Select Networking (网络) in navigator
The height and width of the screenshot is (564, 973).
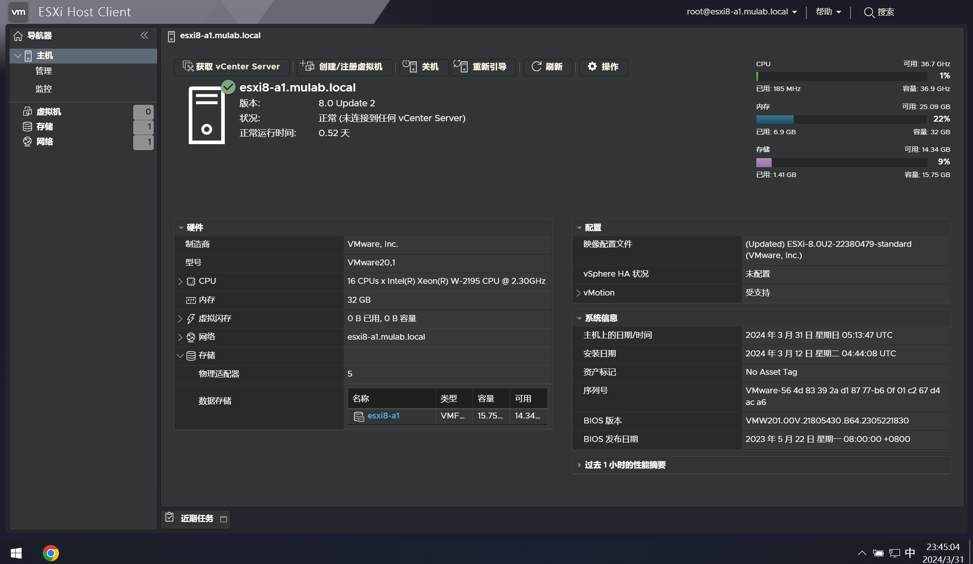pyautogui.click(x=45, y=141)
